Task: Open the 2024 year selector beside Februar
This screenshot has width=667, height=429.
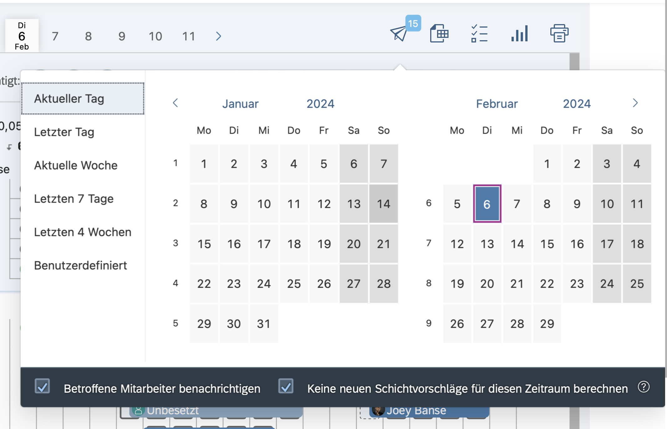Action: 577,104
